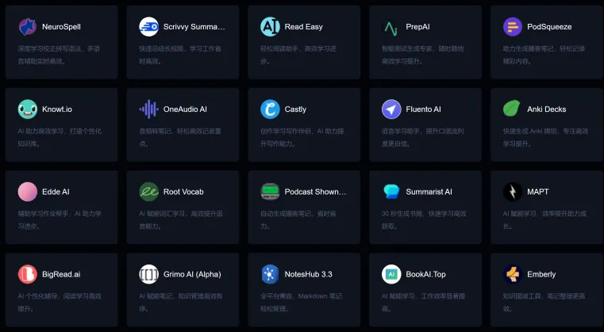The width and height of the screenshot is (604, 332).
Task: Click Emberly description '知识图谱工具'
Action: pos(521,296)
